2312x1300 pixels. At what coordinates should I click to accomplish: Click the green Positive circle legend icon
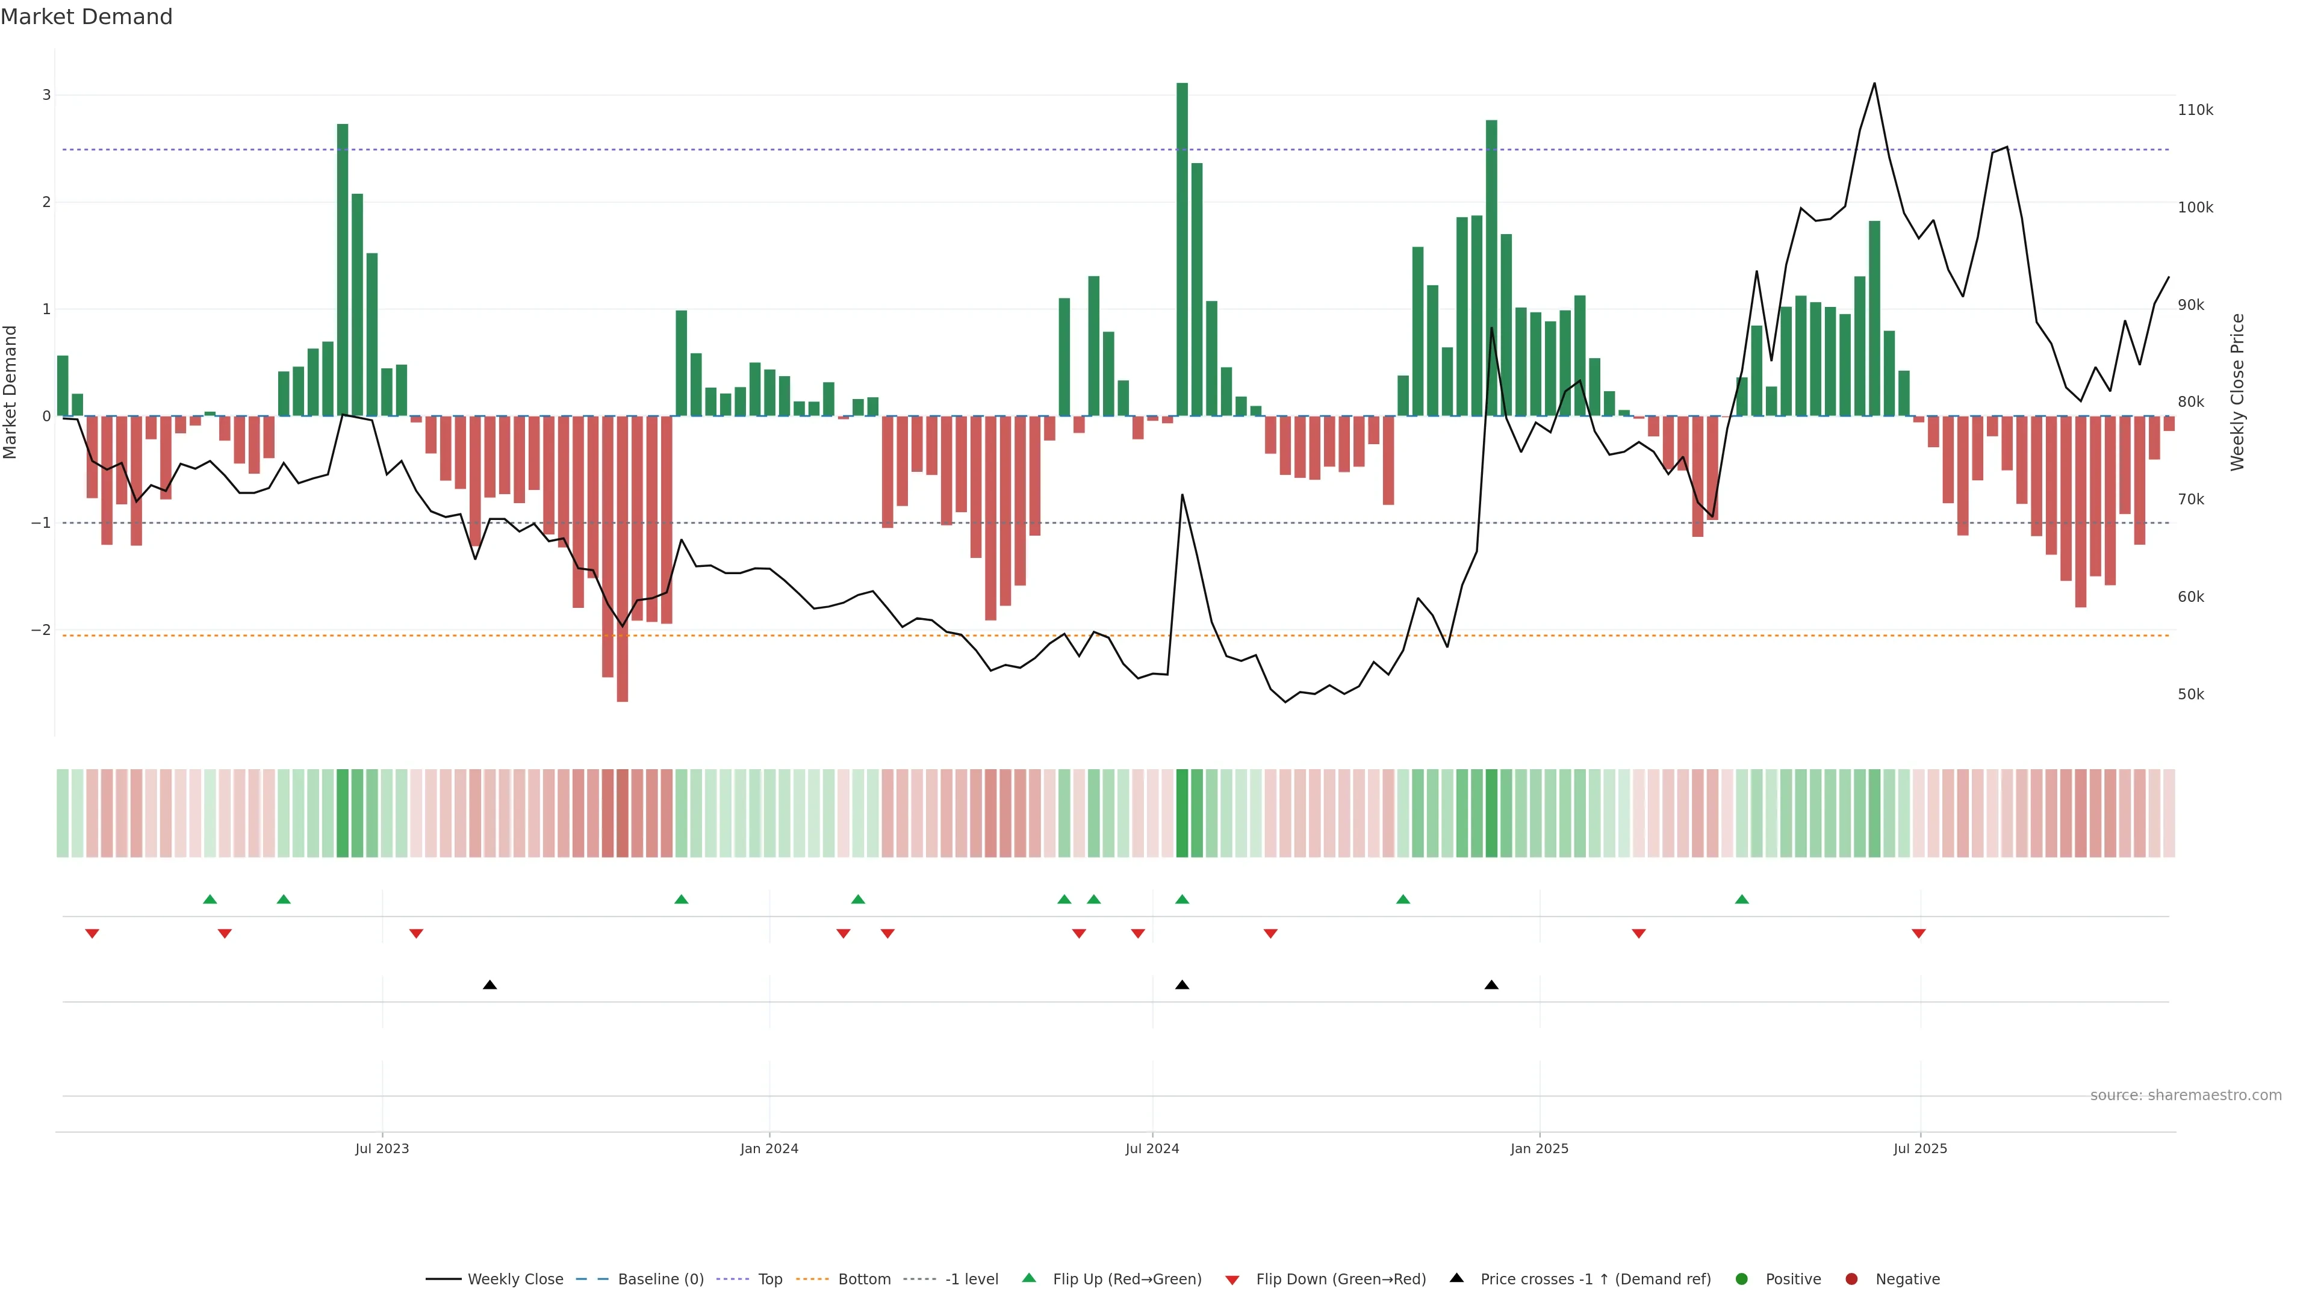[1742, 1280]
